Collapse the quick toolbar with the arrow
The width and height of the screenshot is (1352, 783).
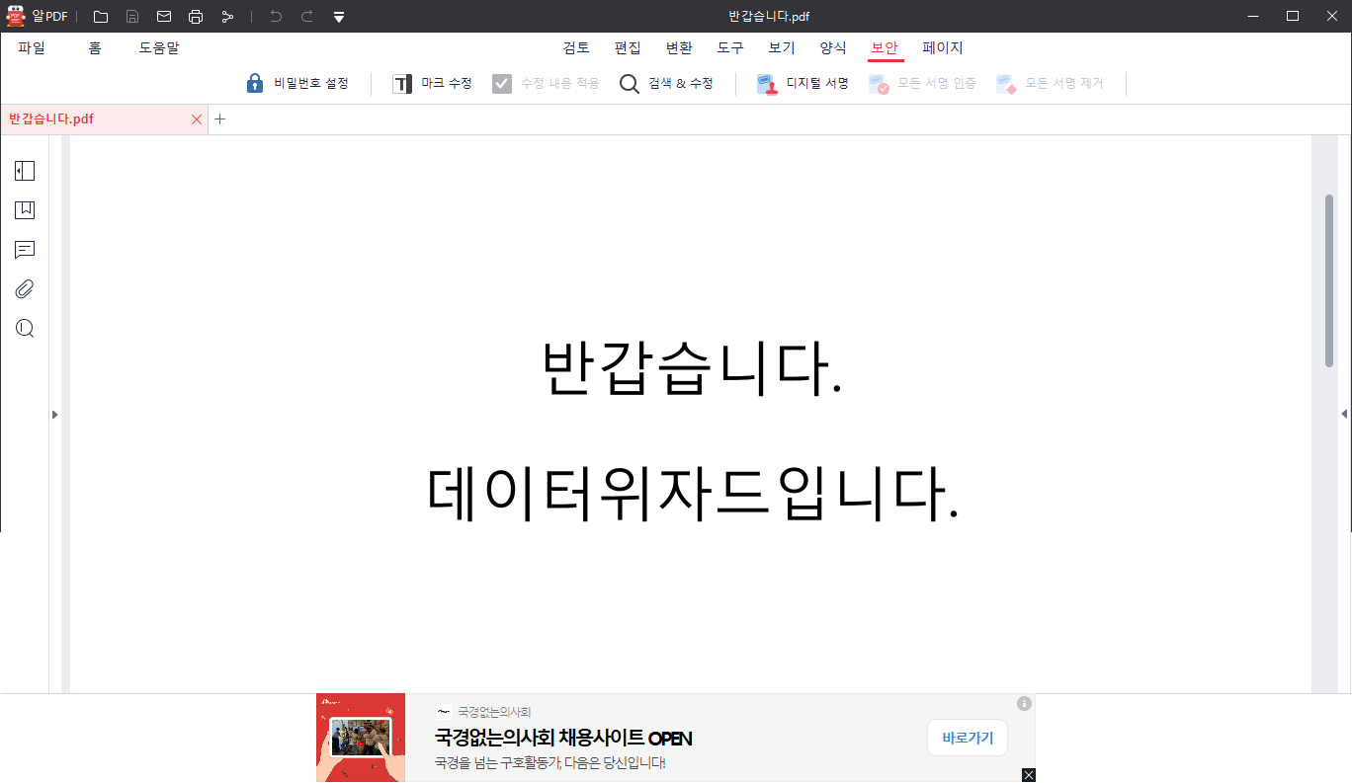(x=338, y=16)
